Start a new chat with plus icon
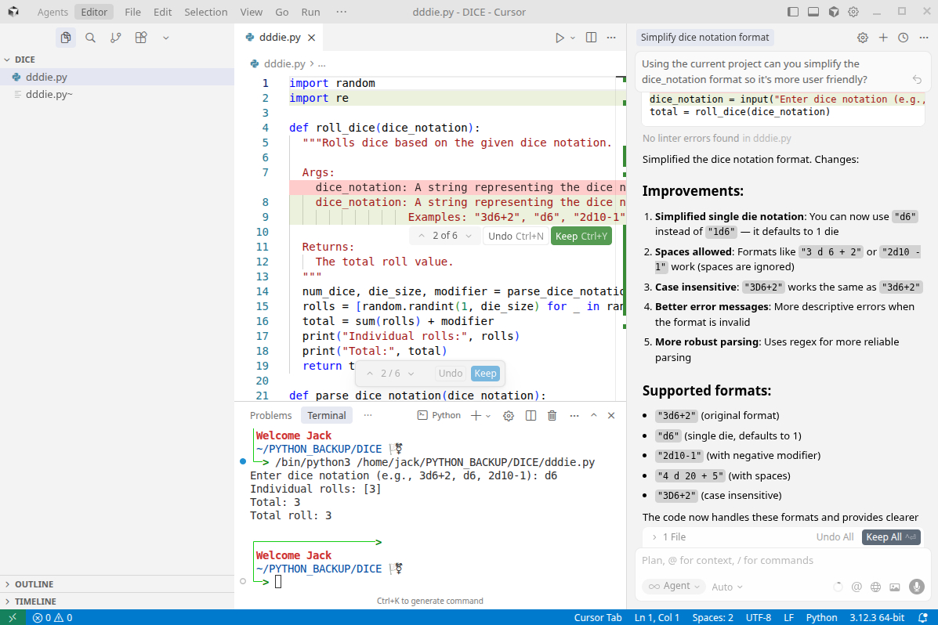The height and width of the screenshot is (625, 938). (883, 38)
